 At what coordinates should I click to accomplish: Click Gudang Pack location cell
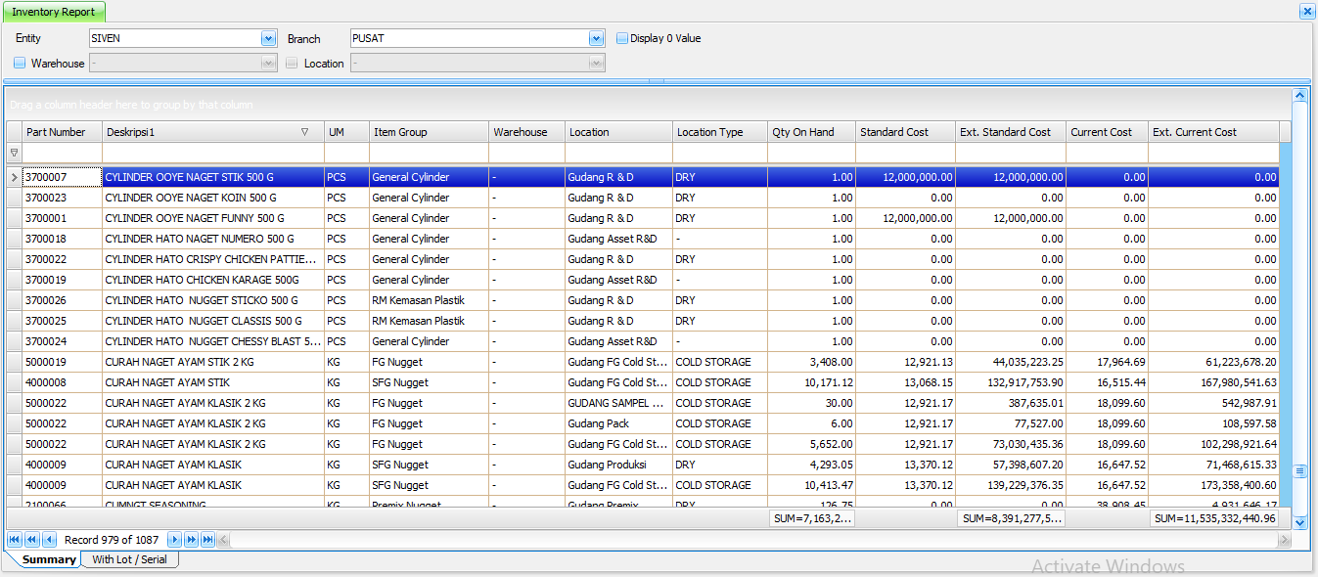[618, 423]
